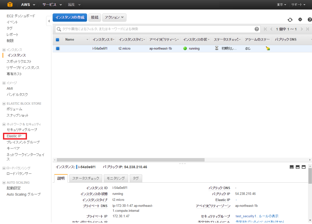Click the vertical scrollbar in details pane
Viewport: 312px width, 224px height.
[x=310, y=176]
